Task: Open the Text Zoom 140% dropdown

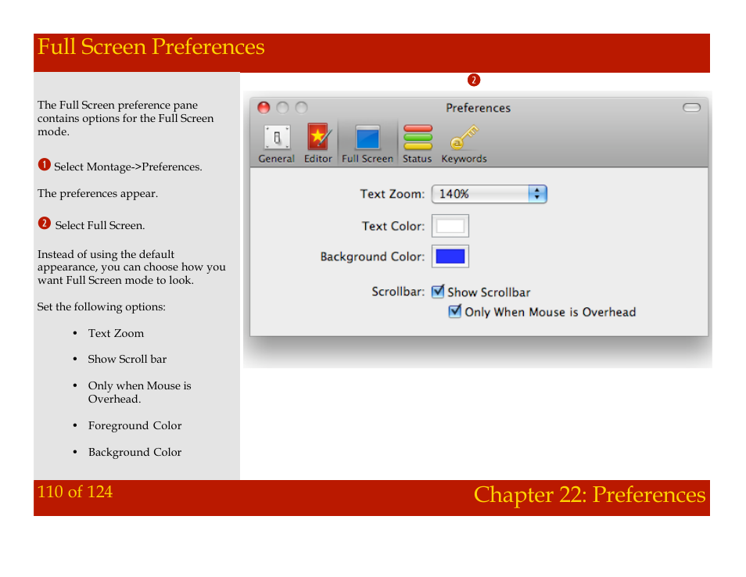Action: tap(489, 194)
